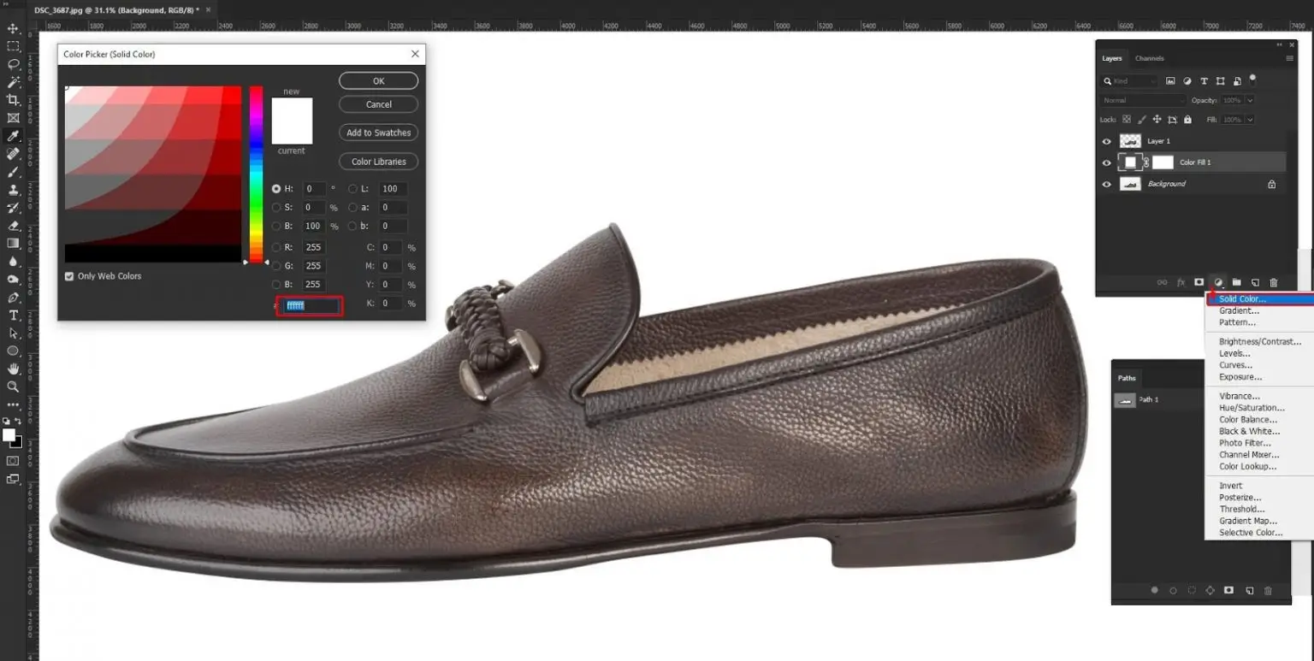Select the Lasso tool
1314x661 pixels.
click(x=13, y=64)
